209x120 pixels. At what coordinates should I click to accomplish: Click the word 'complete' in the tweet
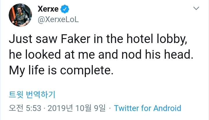tap(86, 71)
